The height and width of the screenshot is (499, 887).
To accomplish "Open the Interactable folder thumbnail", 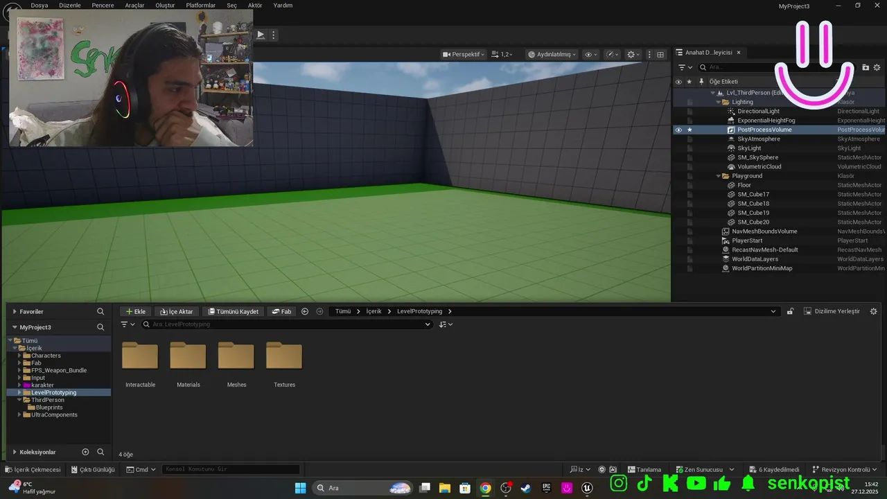I will tap(140, 356).
